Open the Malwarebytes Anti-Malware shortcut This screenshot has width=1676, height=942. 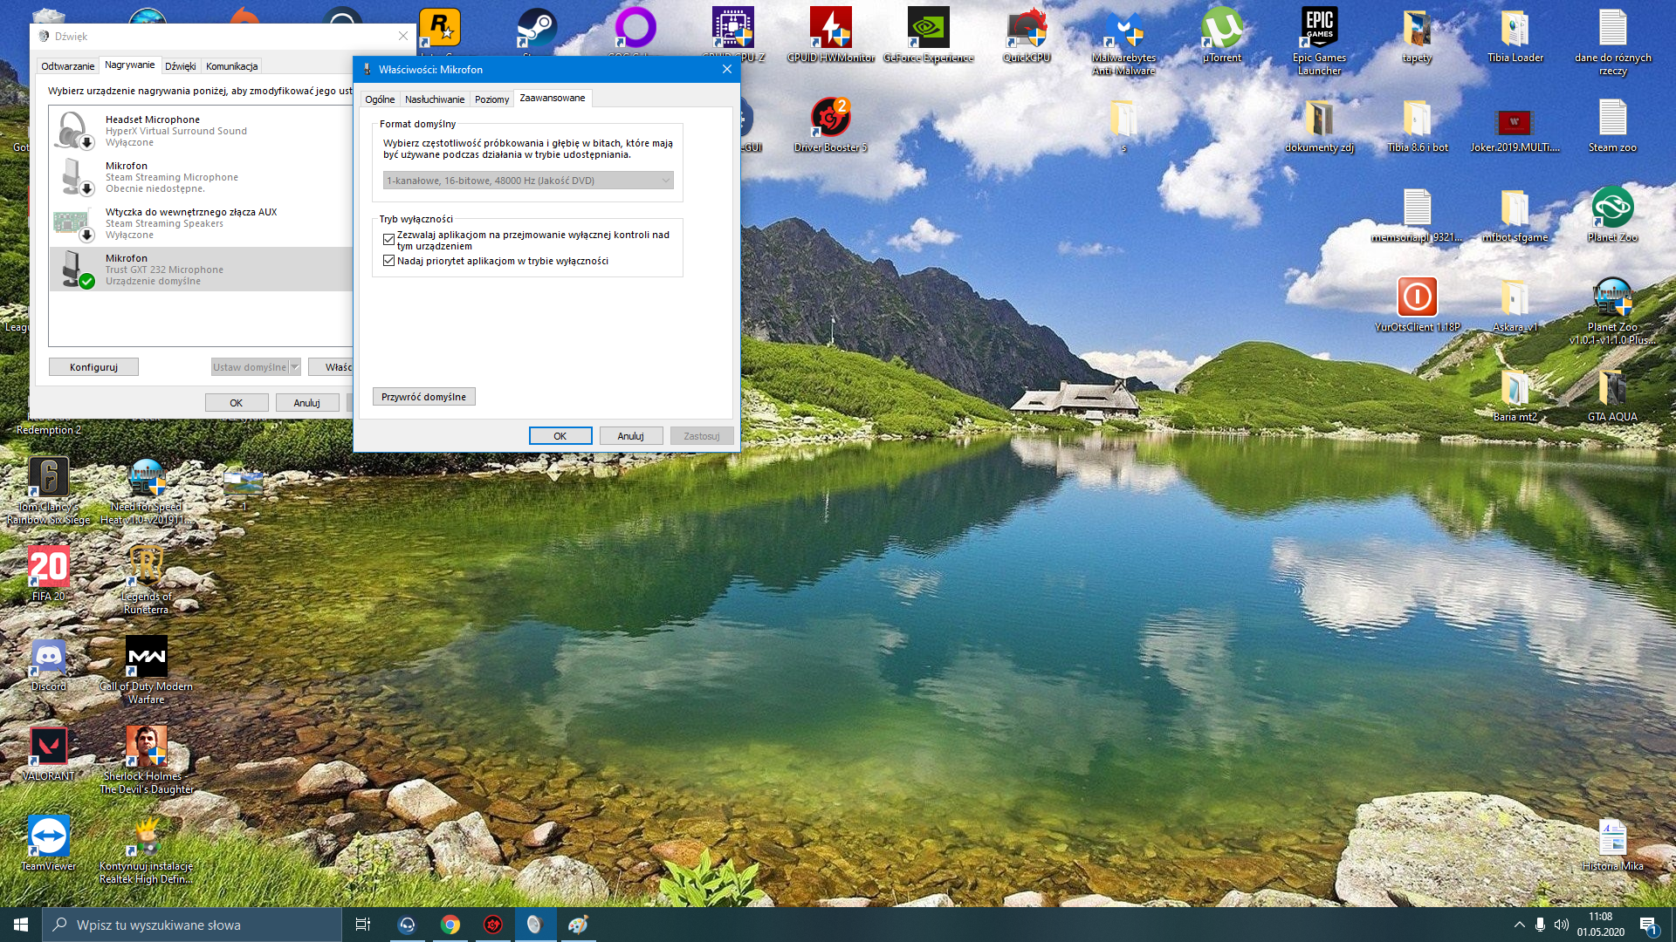tap(1123, 30)
